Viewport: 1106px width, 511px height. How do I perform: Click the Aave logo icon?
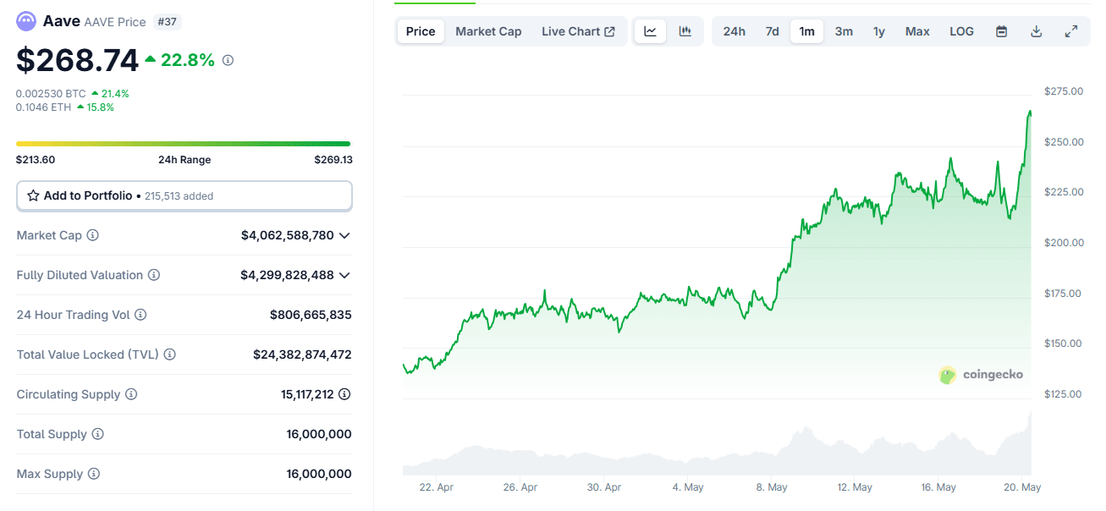click(x=26, y=21)
